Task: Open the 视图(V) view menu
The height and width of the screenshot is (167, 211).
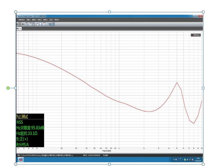Action: [34, 20]
